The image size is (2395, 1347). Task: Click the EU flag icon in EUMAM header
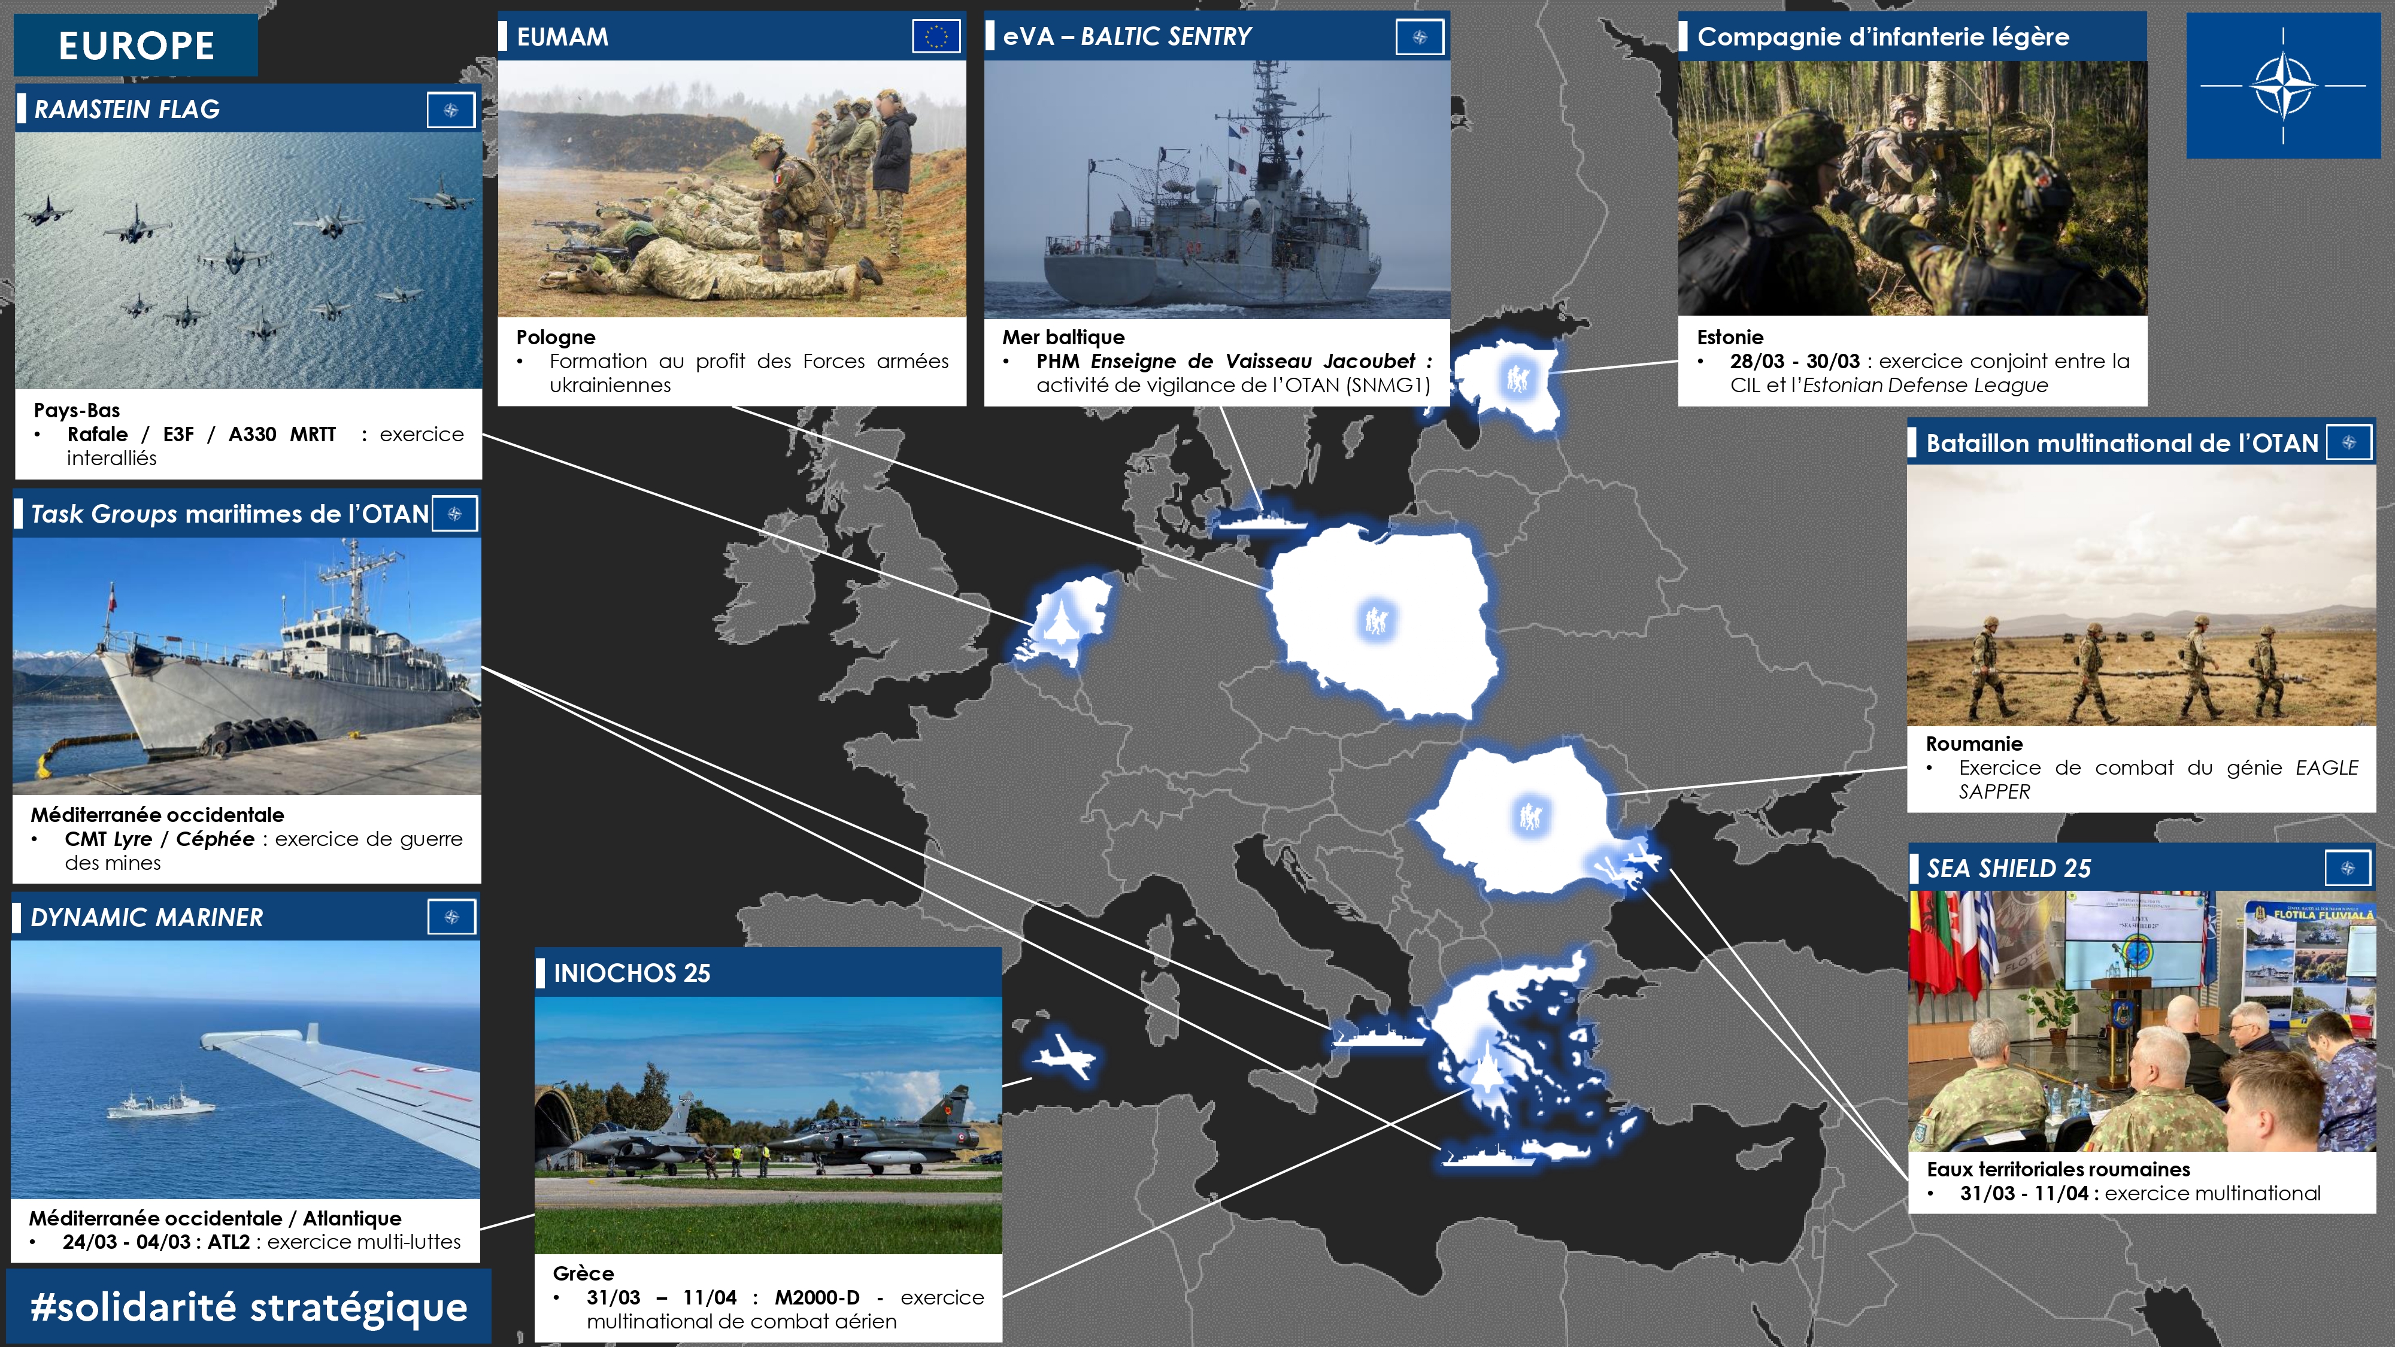(936, 37)
